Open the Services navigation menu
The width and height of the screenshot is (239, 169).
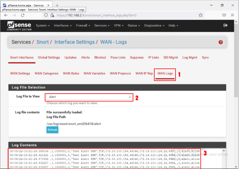pyautogui.click(x=102, y=26)
